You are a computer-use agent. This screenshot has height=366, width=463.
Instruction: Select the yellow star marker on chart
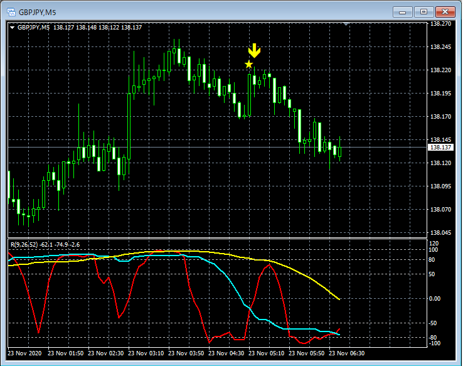(249, 64)
